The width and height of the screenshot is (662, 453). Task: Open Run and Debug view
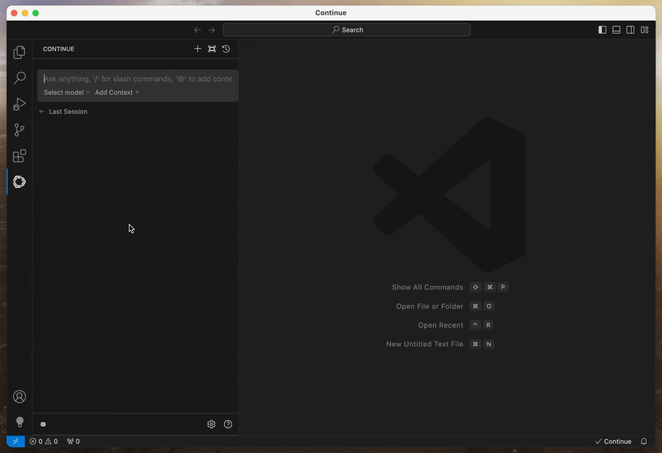point(19,104)
